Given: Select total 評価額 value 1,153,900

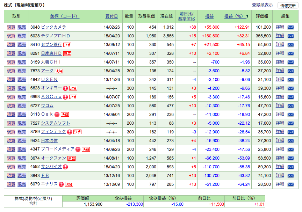Looking at the screenshot, I should (93, 204).
